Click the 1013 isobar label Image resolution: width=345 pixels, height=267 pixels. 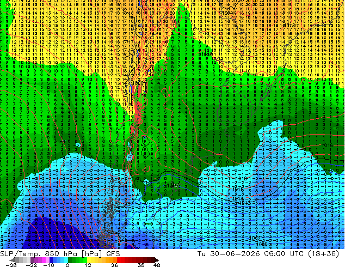point(245,203)
